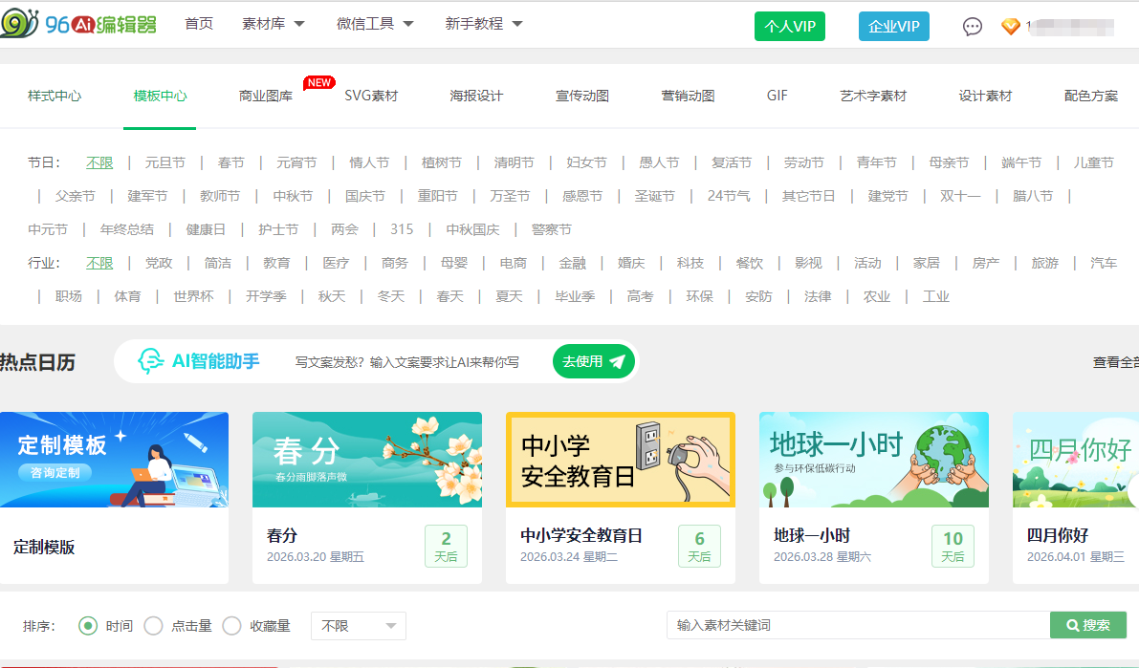Click the 个人VIP button
The image size is (1139, 668).
point(789,27)
